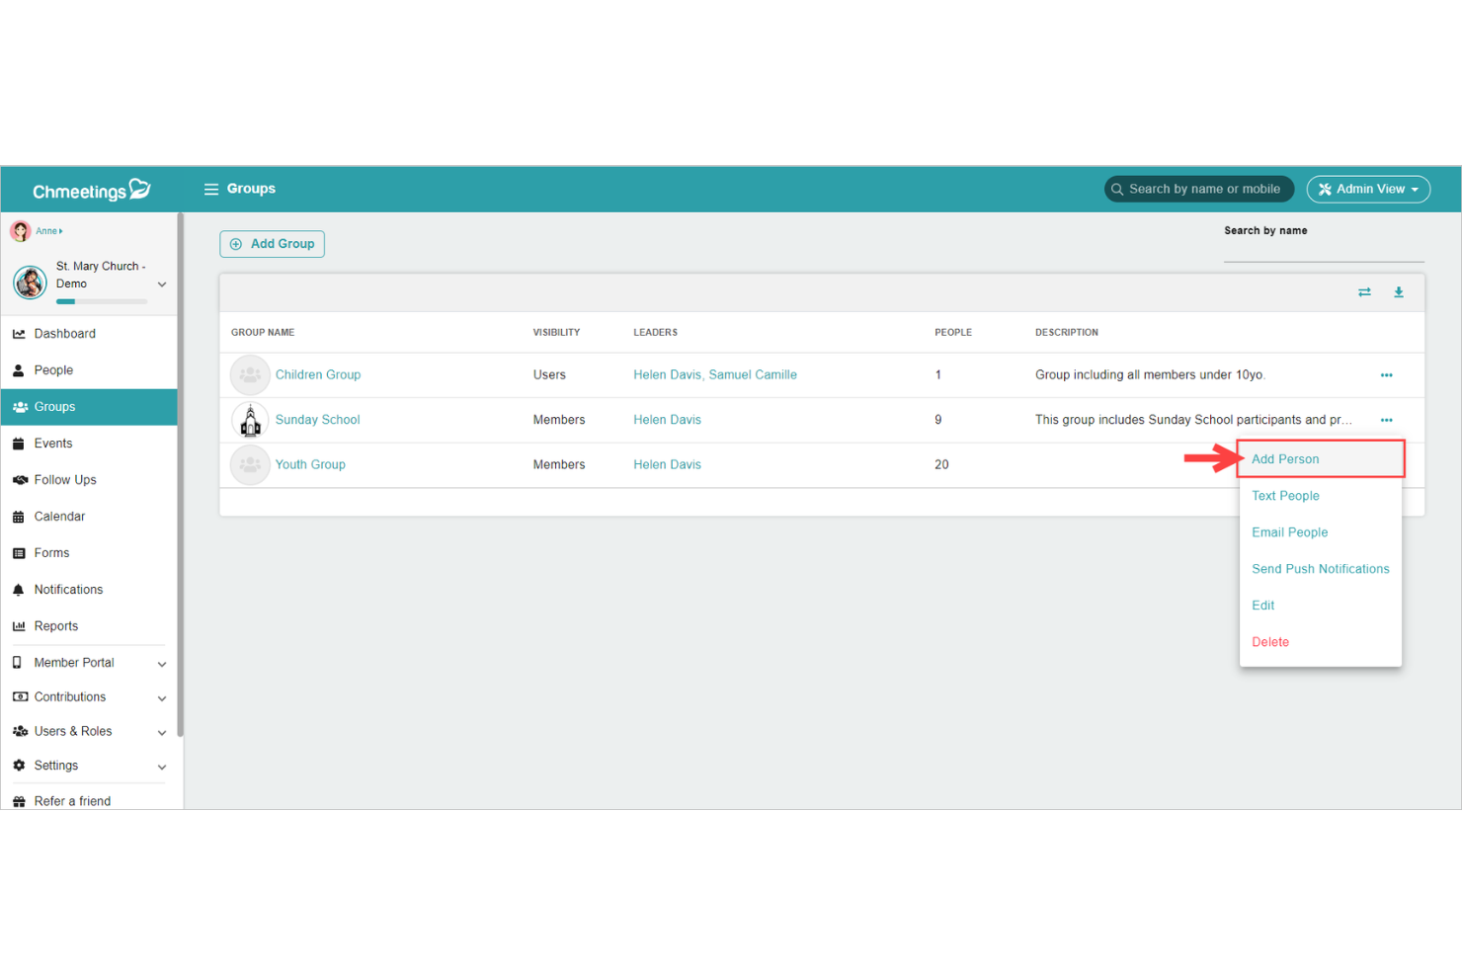
Task: Click the Reports chart icon
Action: 18,625
